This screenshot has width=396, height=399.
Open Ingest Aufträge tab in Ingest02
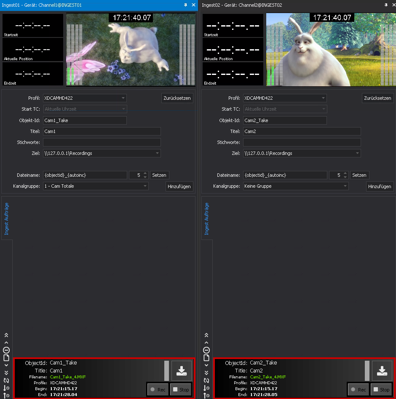tap(207, 219)
